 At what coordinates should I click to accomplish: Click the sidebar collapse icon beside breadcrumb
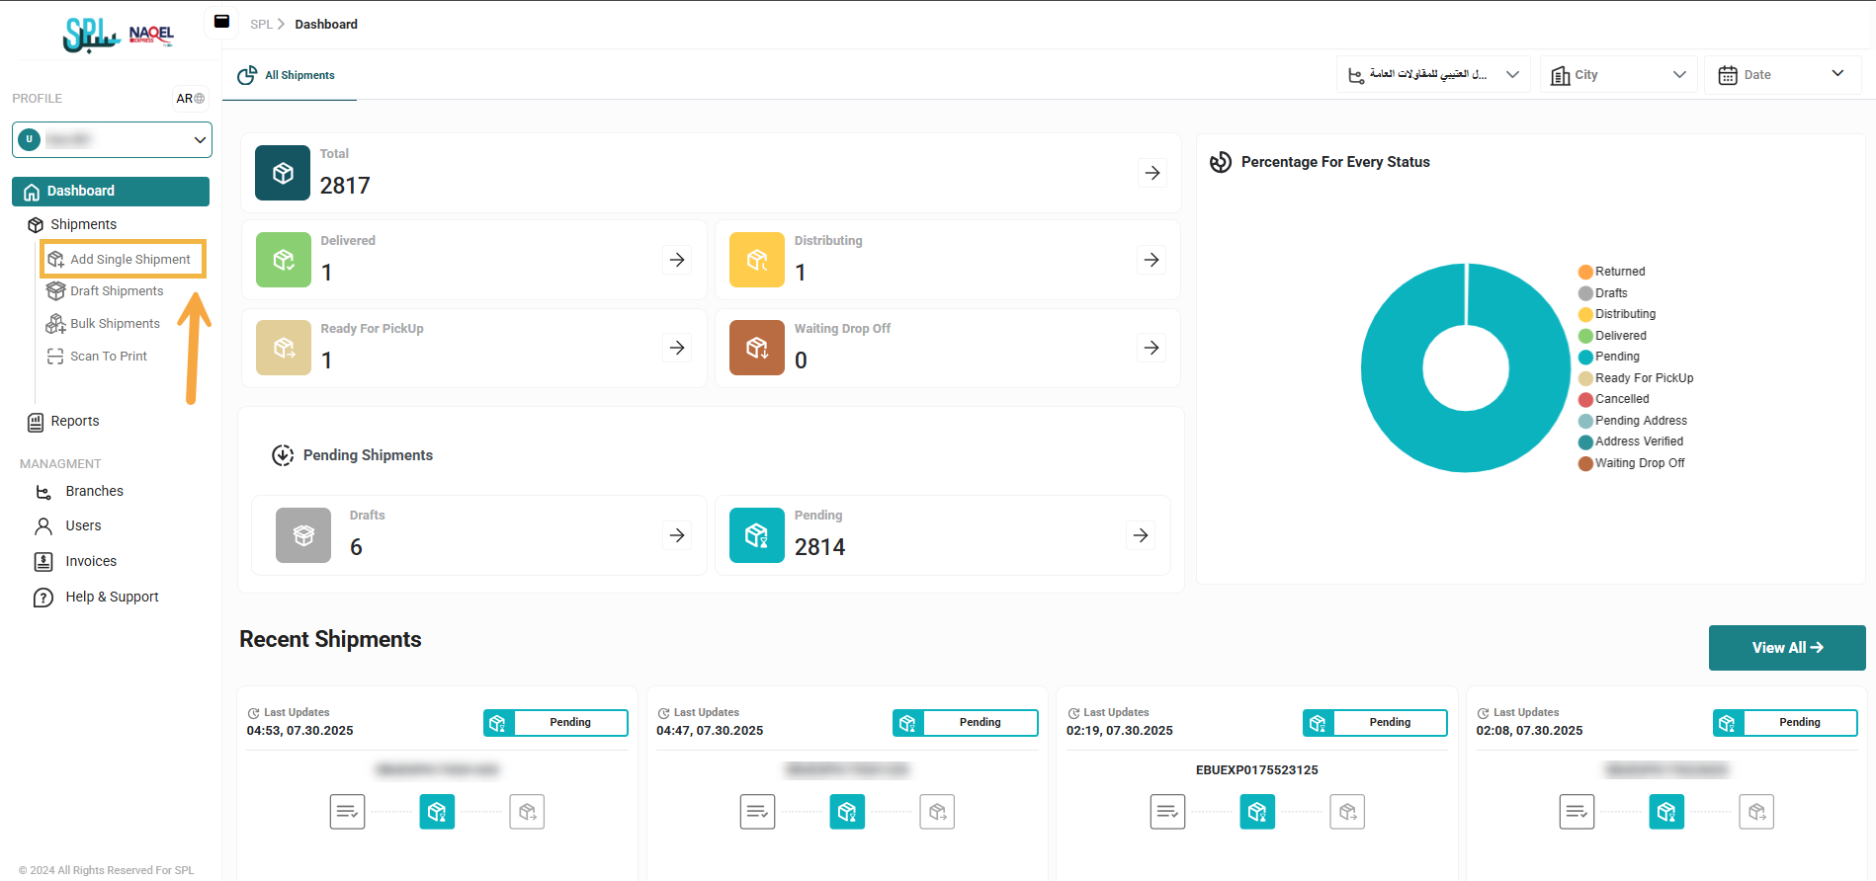(221, 22)
